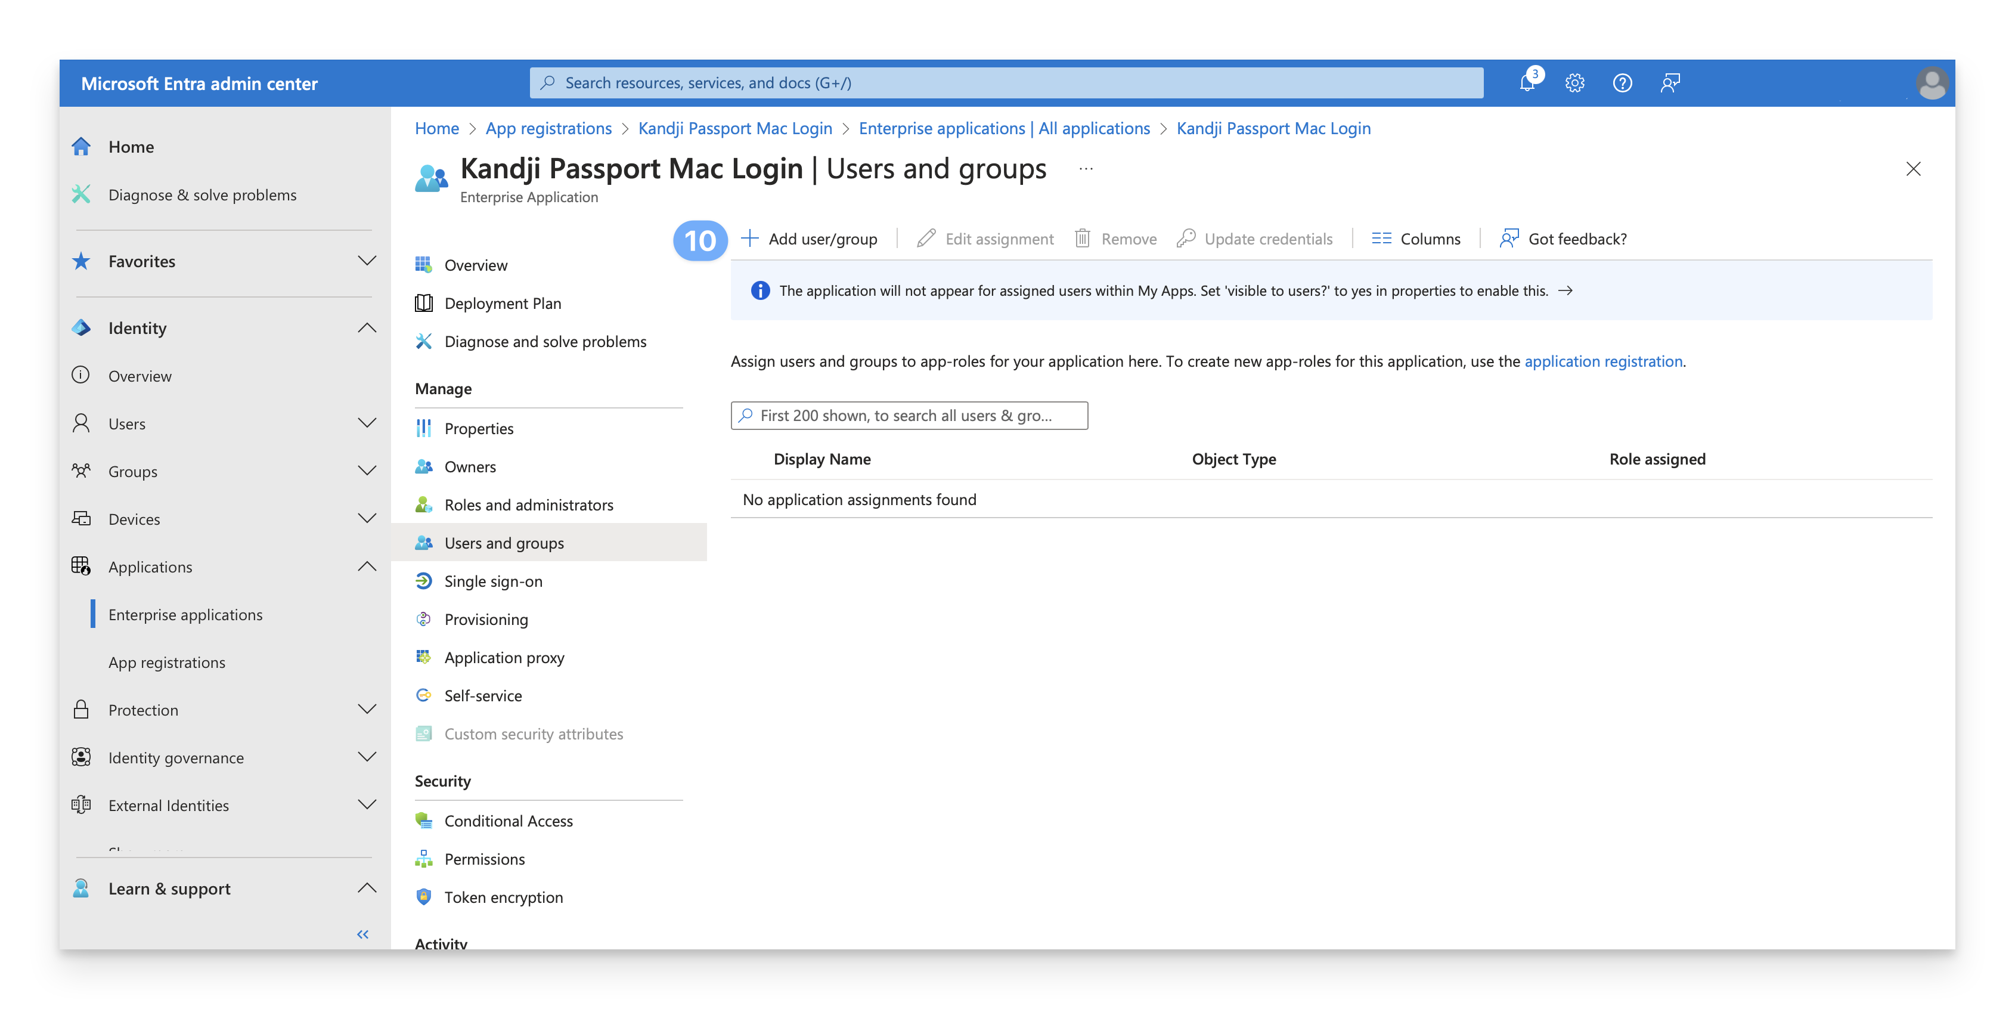Select App registrations in sidebar
Screen dimensions: 2015x1009
166,663
